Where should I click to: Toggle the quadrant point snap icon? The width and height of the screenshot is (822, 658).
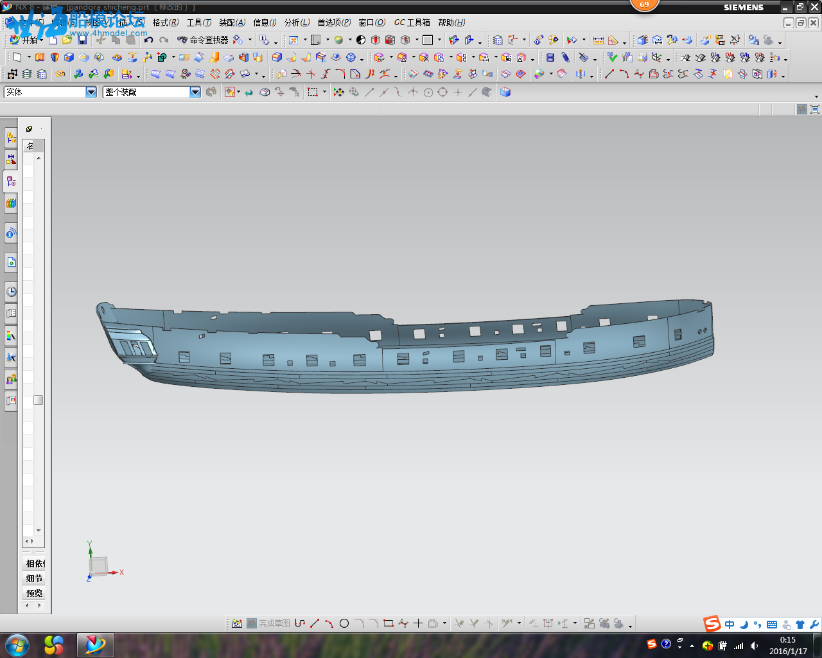(x=442, y=92)
